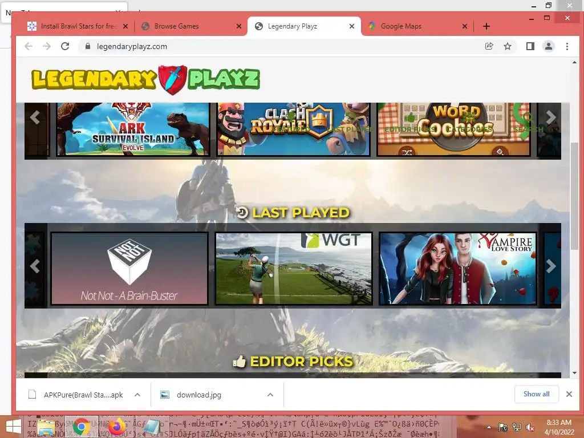584x438 pixels.
Task: Switch to the Browse Games tab
Action: (190, 26)
